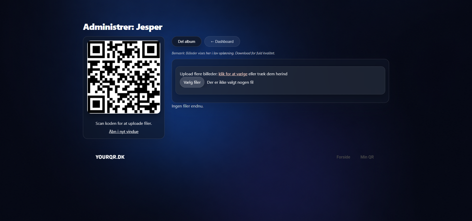
Task: Go back to the Dashboard
Action: (x=222, y=42)
